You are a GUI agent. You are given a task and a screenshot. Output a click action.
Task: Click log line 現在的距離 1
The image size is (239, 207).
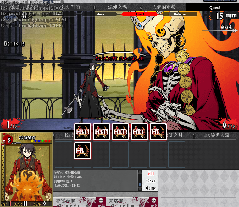pyautogui.click(x=63, y=181)
